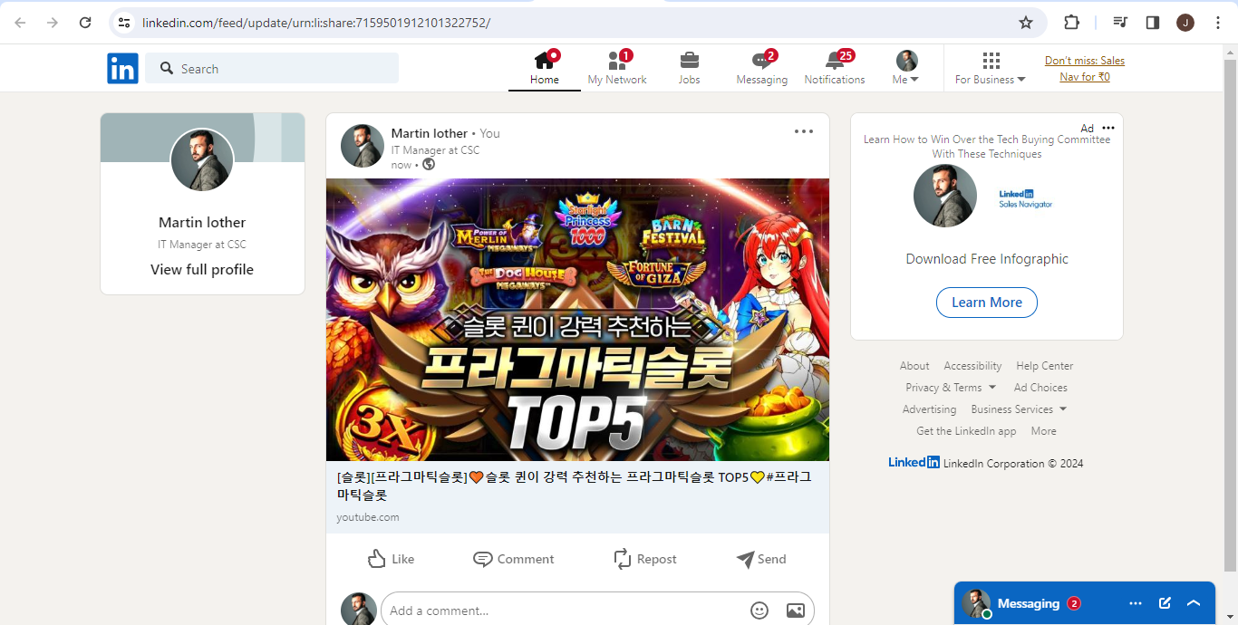Click View full profile

tap(202, 269)
